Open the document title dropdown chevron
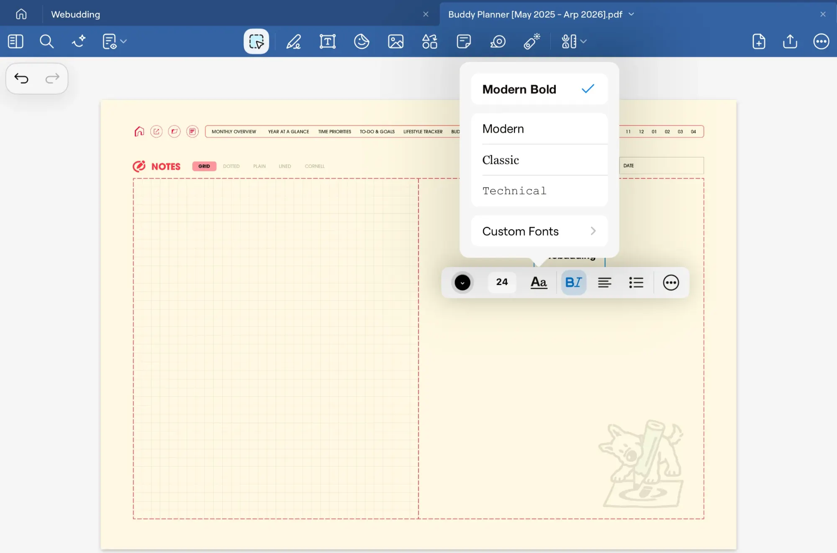This screenshot has height=553, width=837. [632, 14]
